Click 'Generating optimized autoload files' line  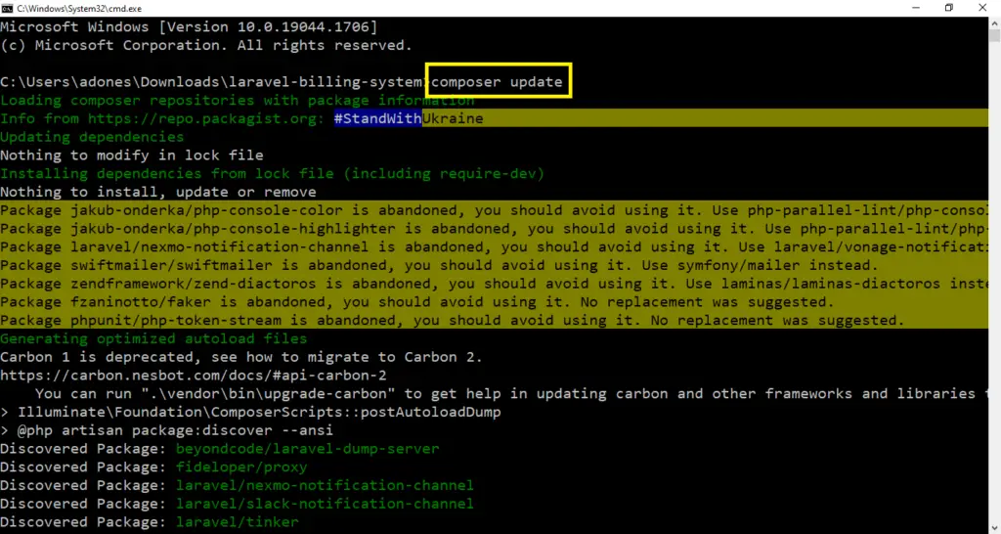click(x=153, y=338)
